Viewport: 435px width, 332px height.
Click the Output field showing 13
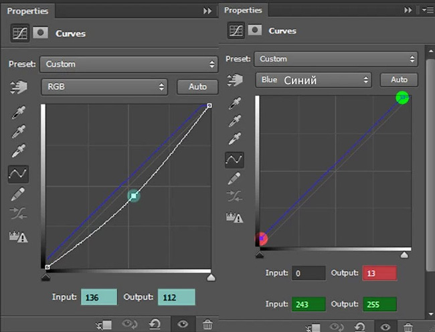tap(379, 273)
